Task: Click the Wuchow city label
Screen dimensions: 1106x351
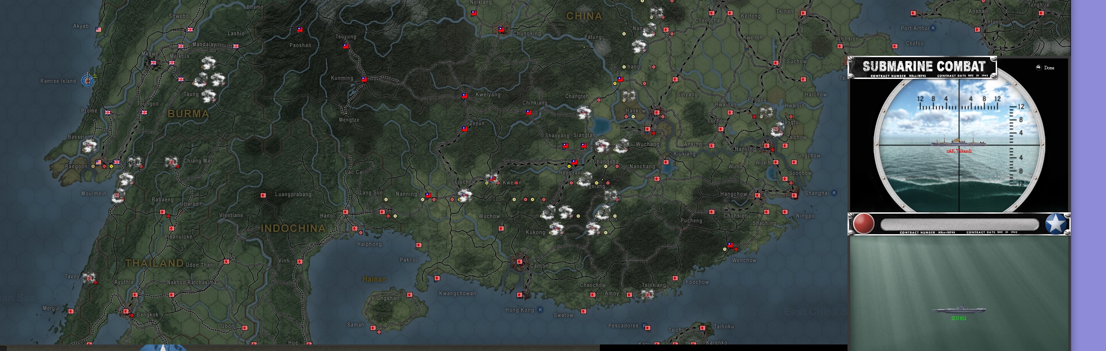Action: click(x=489, y=216)
